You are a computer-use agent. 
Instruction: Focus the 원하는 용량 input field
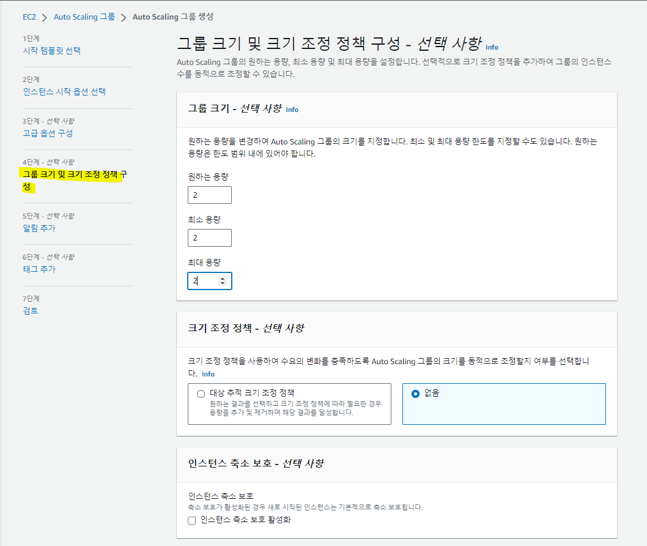[210, 195]
